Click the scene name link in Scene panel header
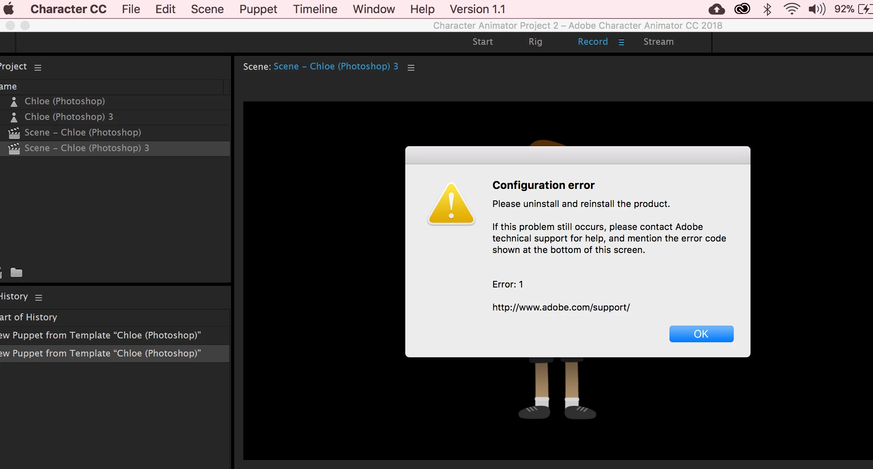873x469 pixels. (x=336, y=66)
